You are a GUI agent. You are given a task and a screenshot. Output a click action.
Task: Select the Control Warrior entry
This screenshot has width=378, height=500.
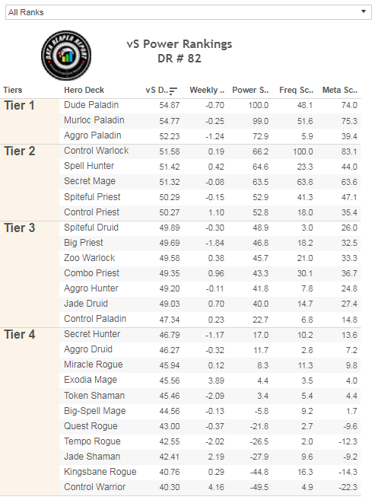pos(94,487)
